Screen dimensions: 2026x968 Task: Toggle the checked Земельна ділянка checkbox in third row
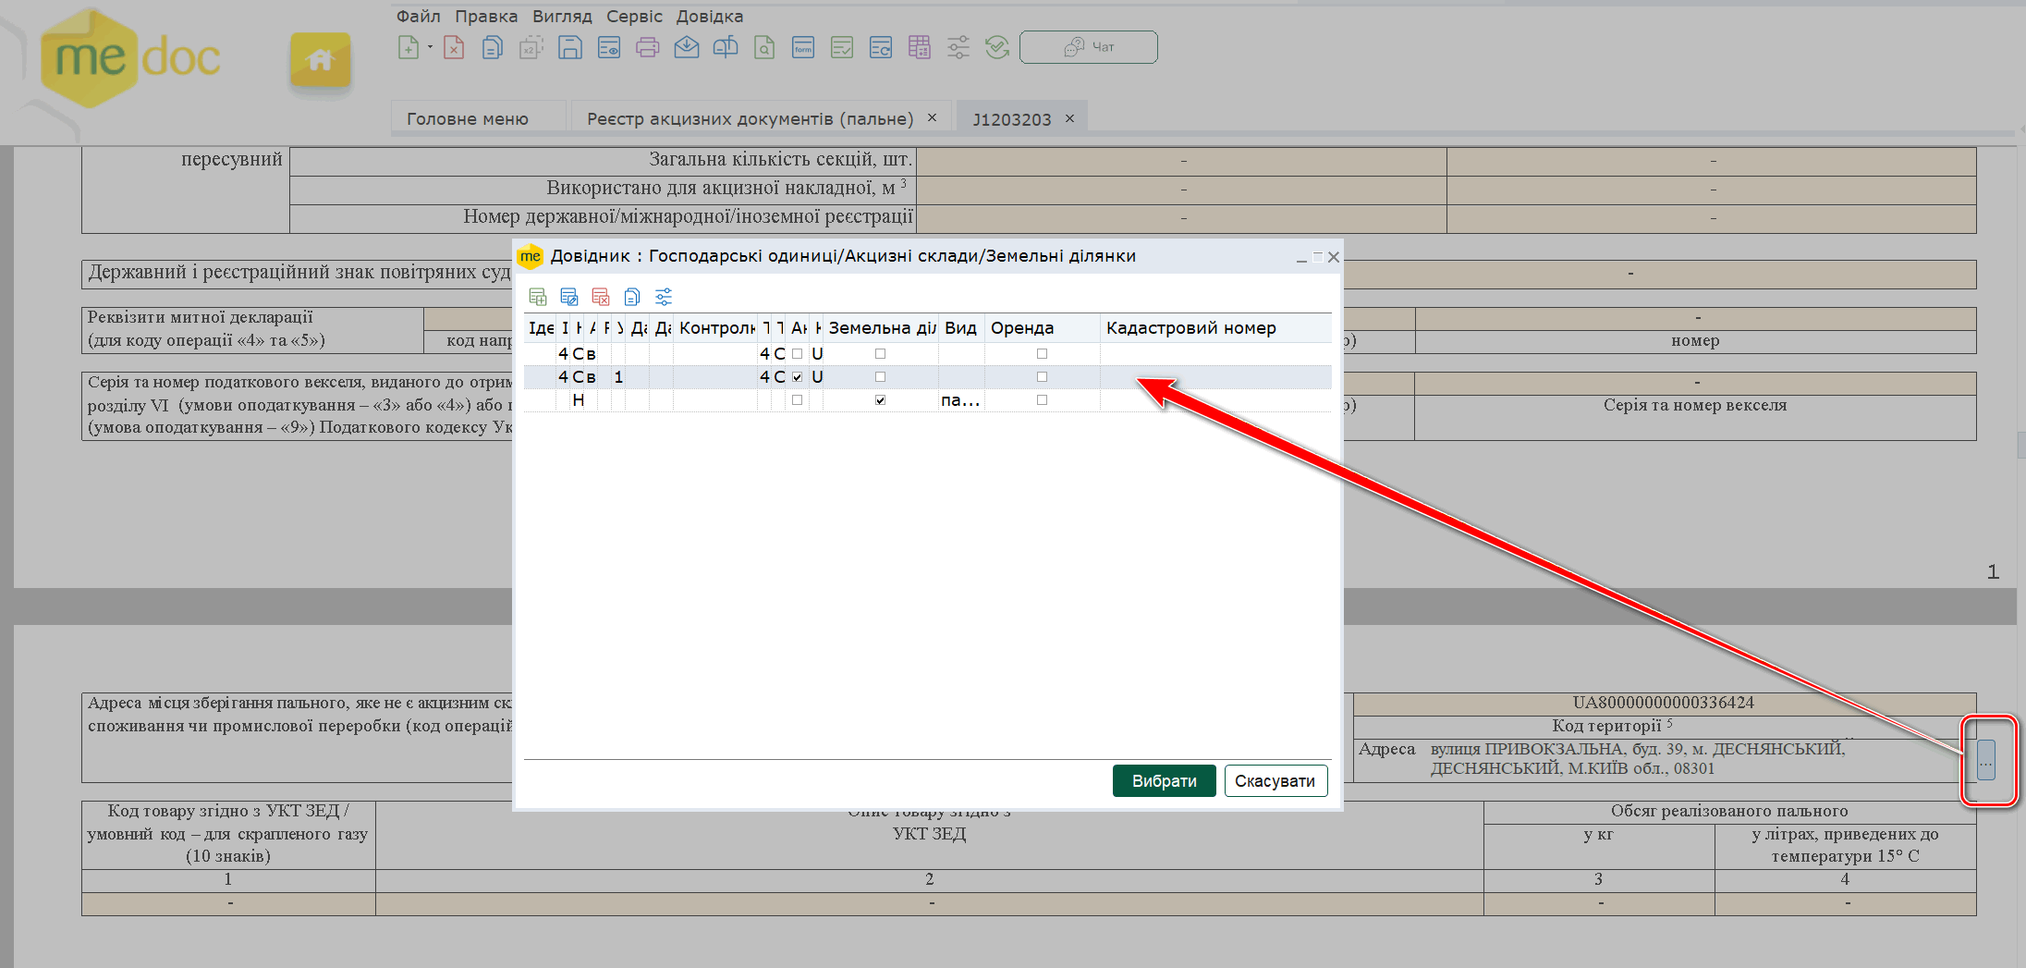tap(880, 400)
